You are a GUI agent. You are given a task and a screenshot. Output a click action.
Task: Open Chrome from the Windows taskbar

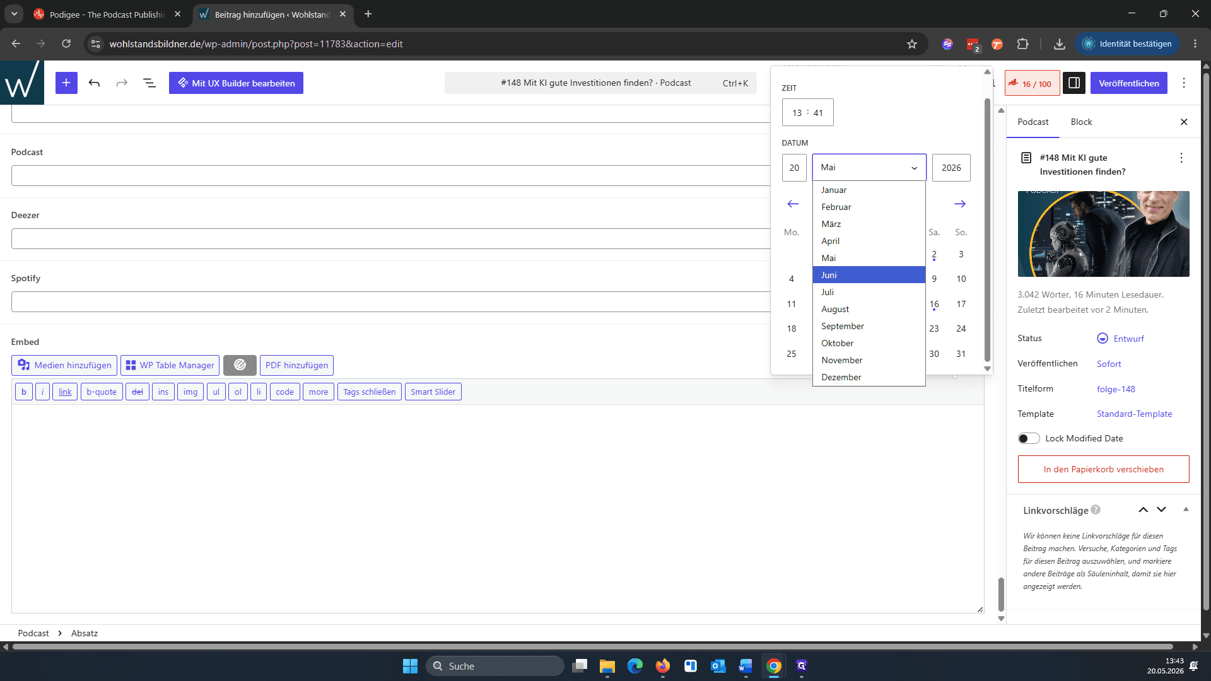[x=773, y=666]
